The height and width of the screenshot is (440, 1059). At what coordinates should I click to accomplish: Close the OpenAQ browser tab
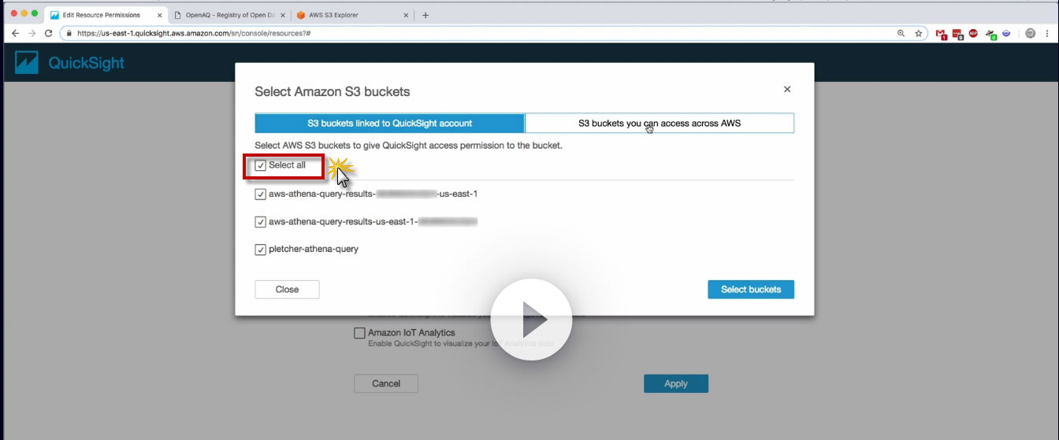[281, 15]
